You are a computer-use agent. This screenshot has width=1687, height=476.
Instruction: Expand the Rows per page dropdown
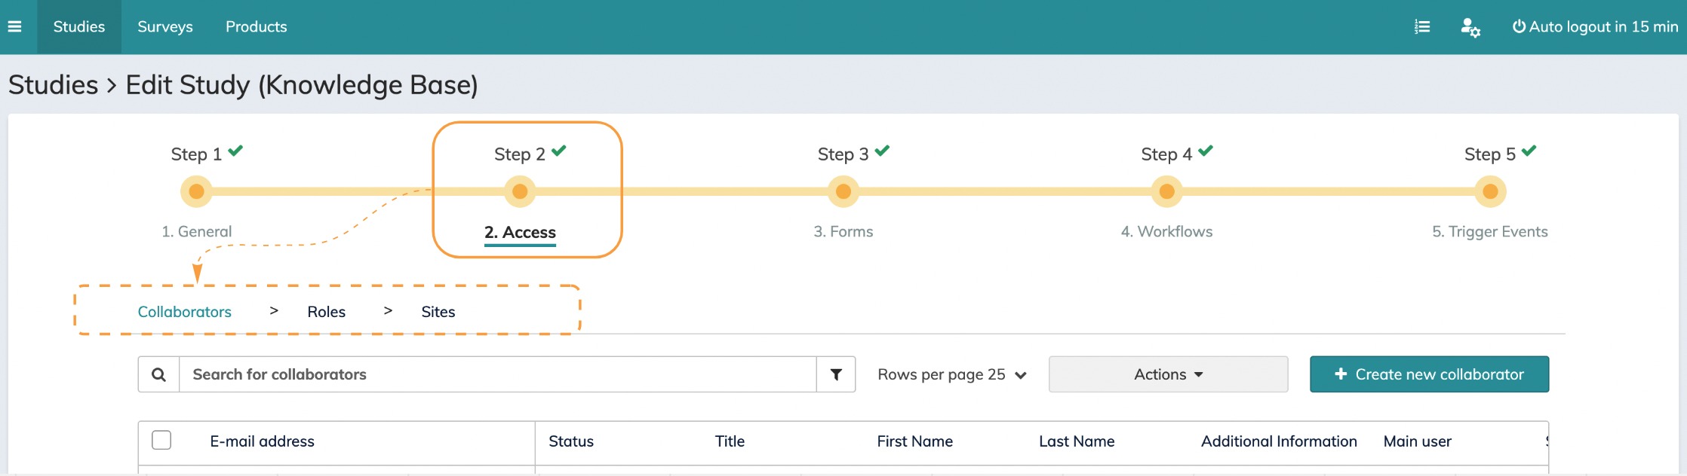coord(952,374)
